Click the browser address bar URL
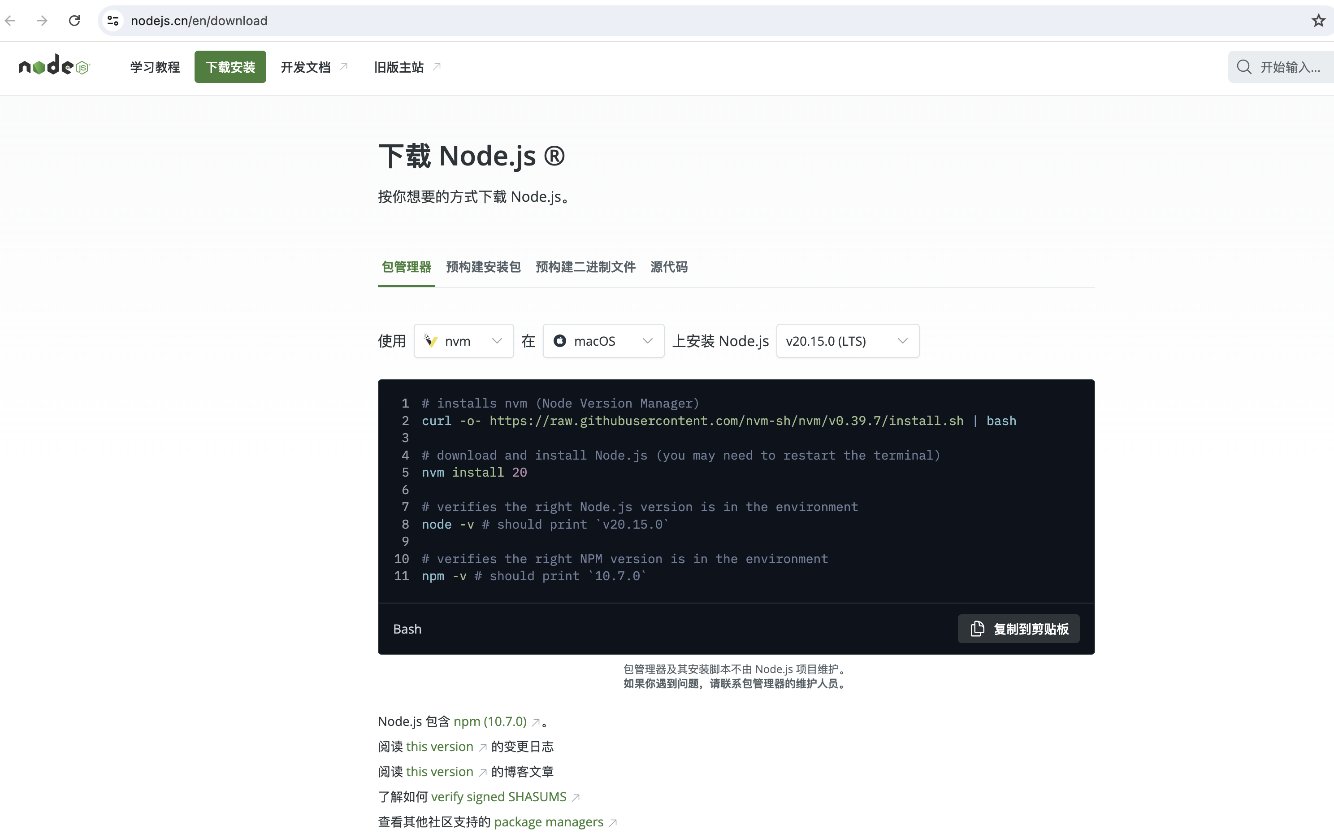1334x834 pixels. point(199,21)
